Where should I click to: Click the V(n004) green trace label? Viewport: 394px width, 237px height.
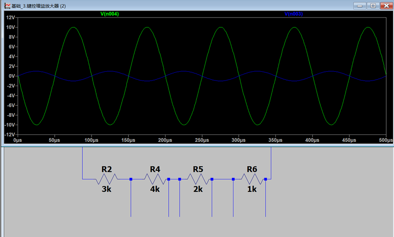pyautogui.click(x=109, y=14)
